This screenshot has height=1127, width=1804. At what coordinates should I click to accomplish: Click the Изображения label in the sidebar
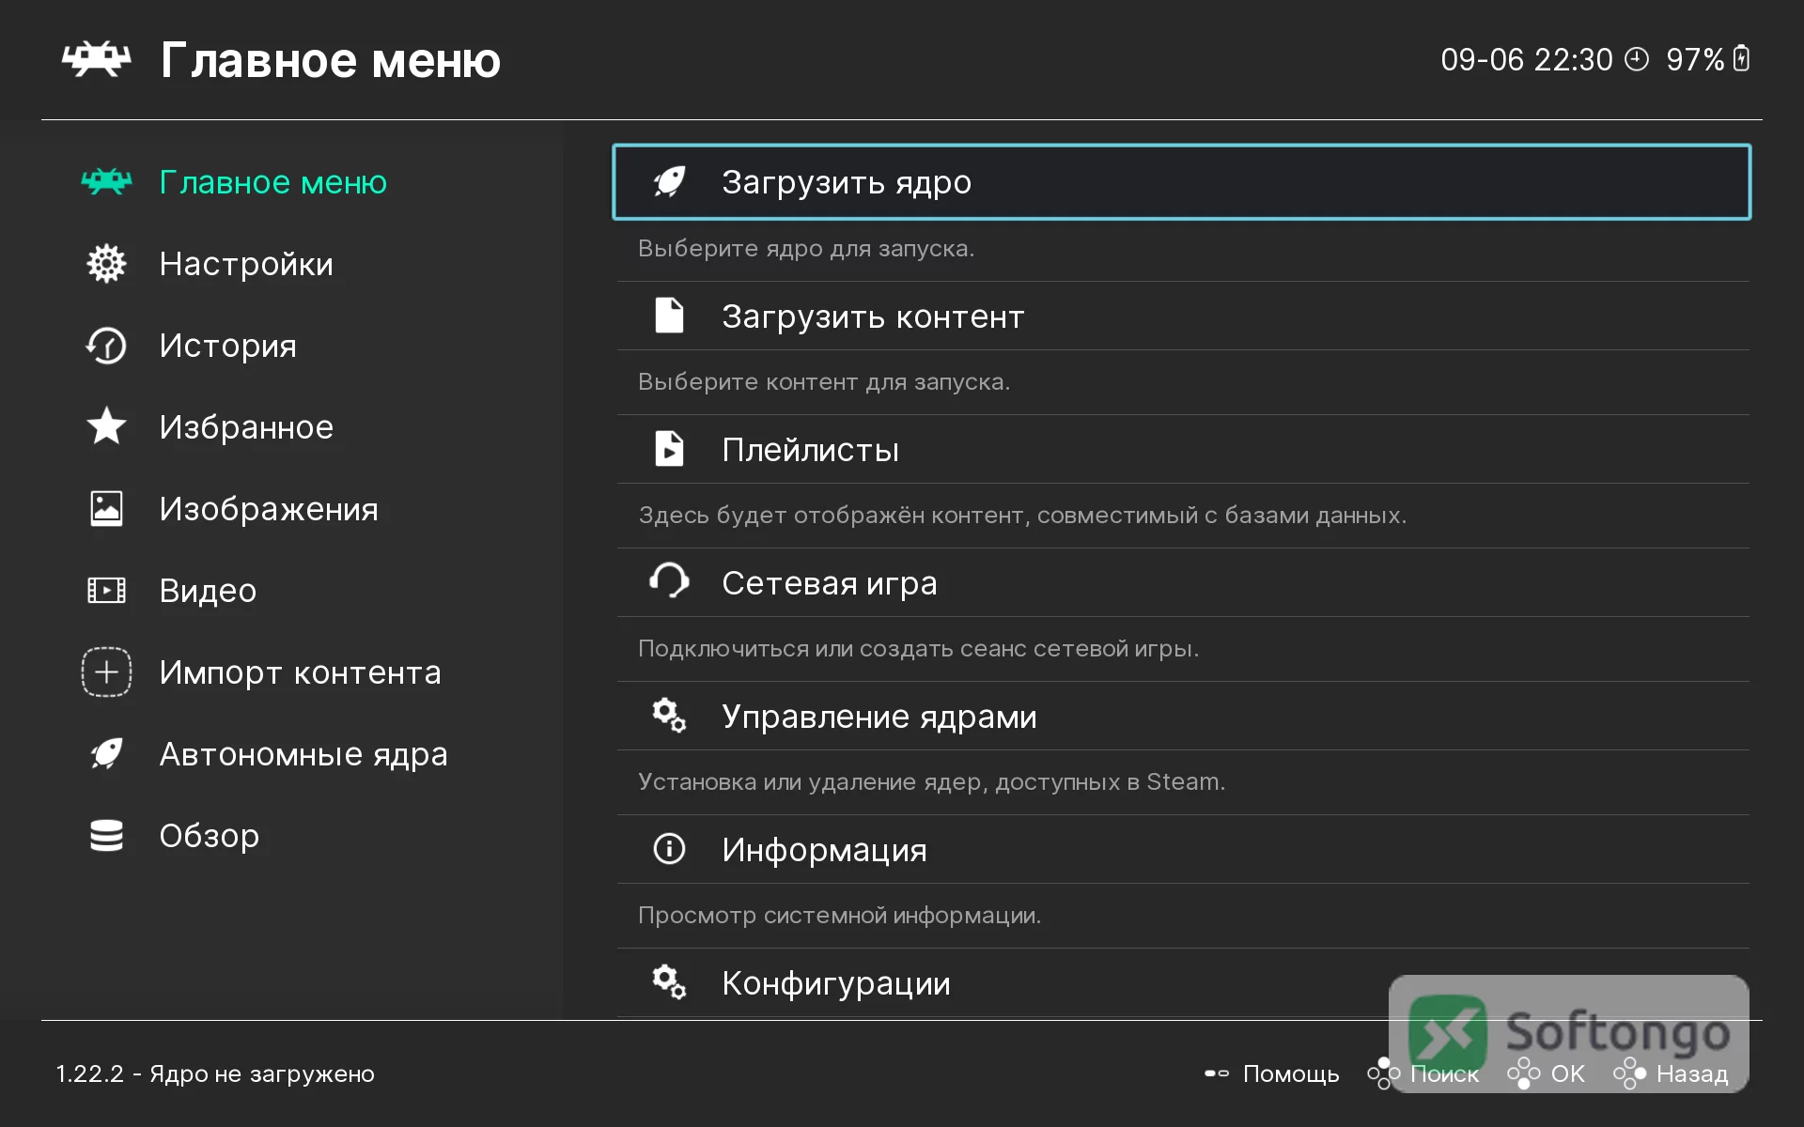coord(269,509)
